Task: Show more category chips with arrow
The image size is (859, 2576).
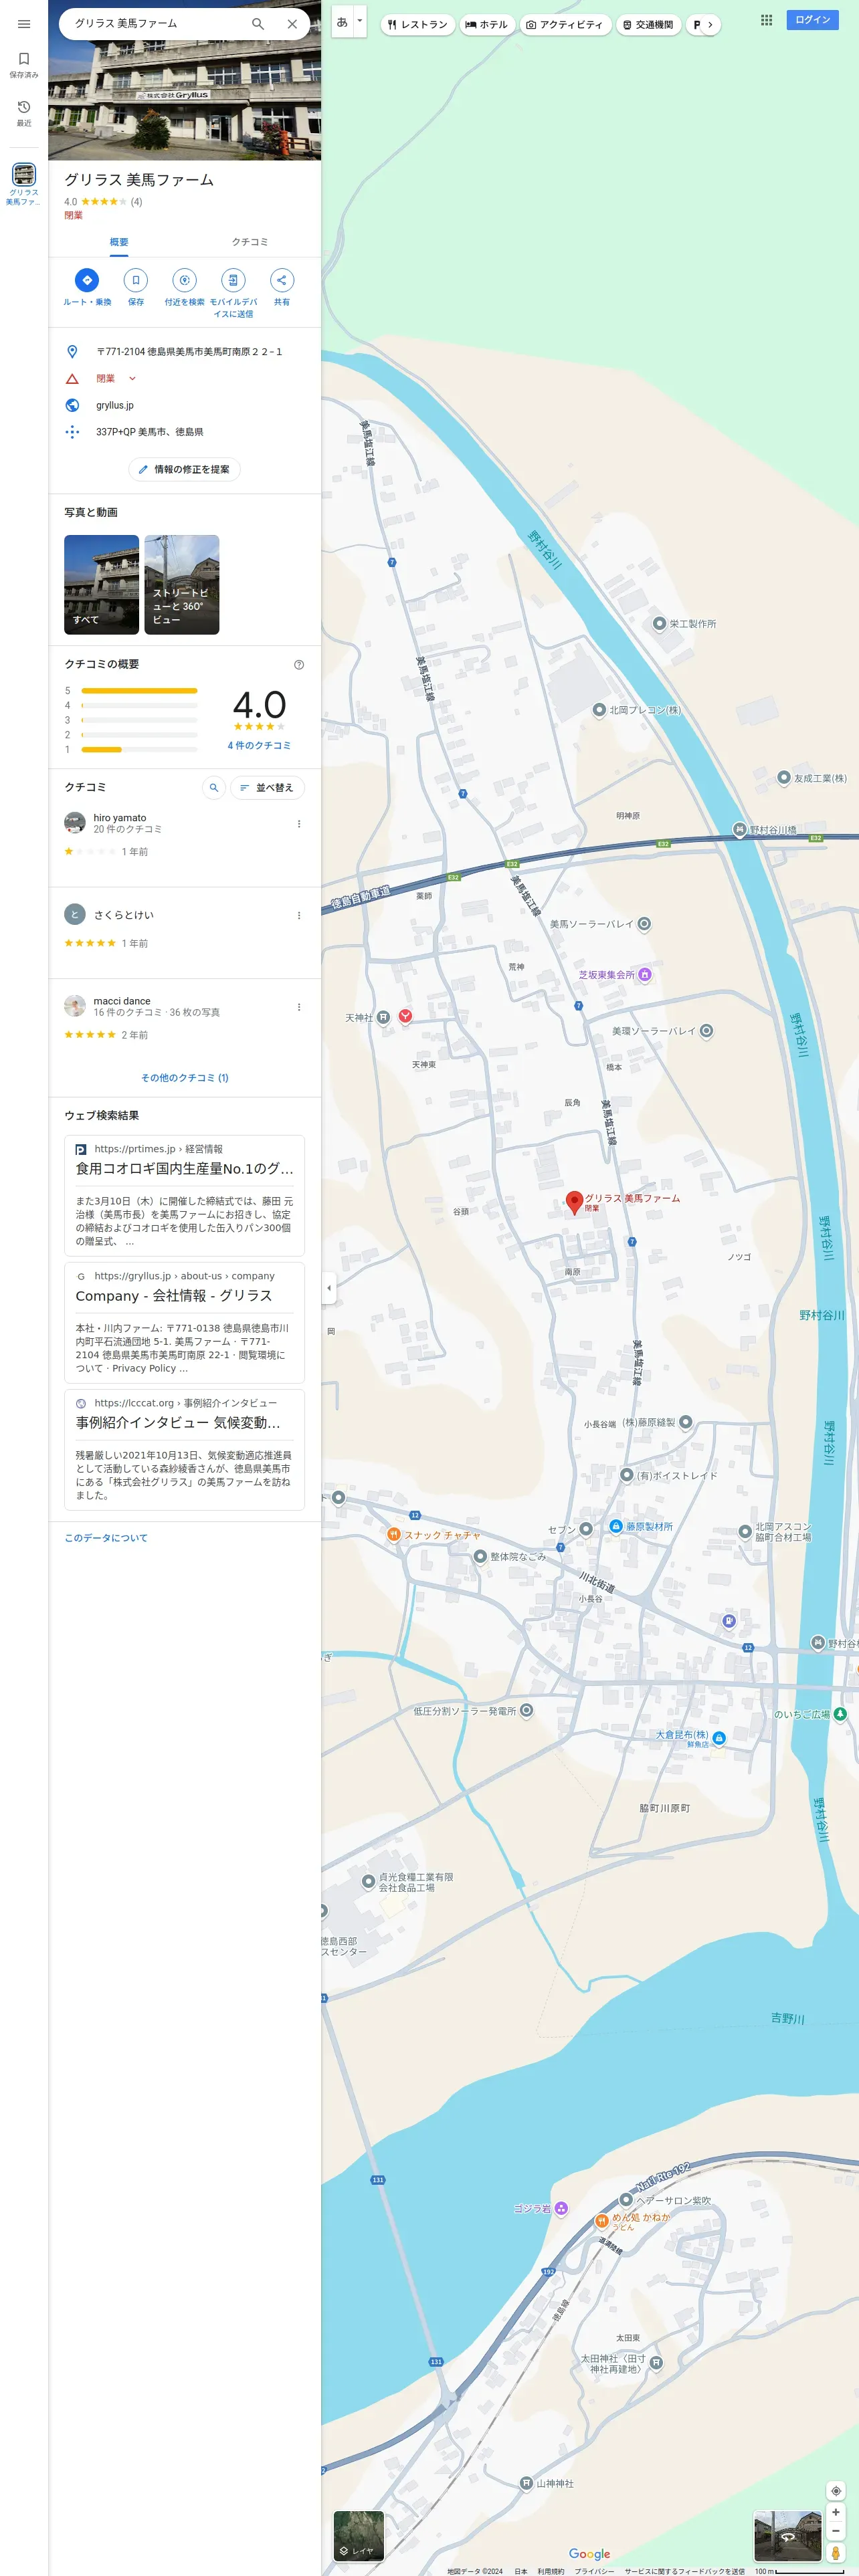Action: click(x=709, y=24)
